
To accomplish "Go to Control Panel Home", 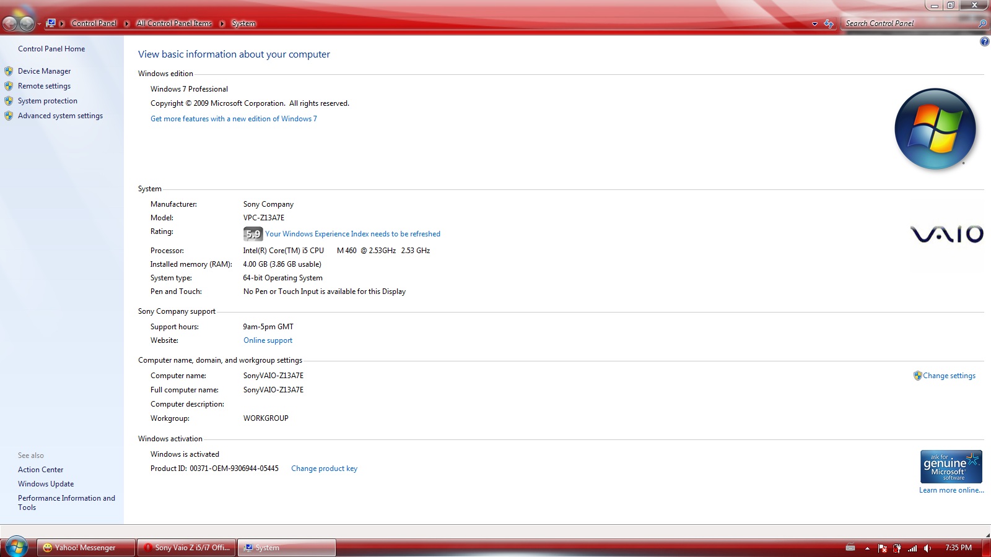I will pyautogui.click(x=51, y=49).
